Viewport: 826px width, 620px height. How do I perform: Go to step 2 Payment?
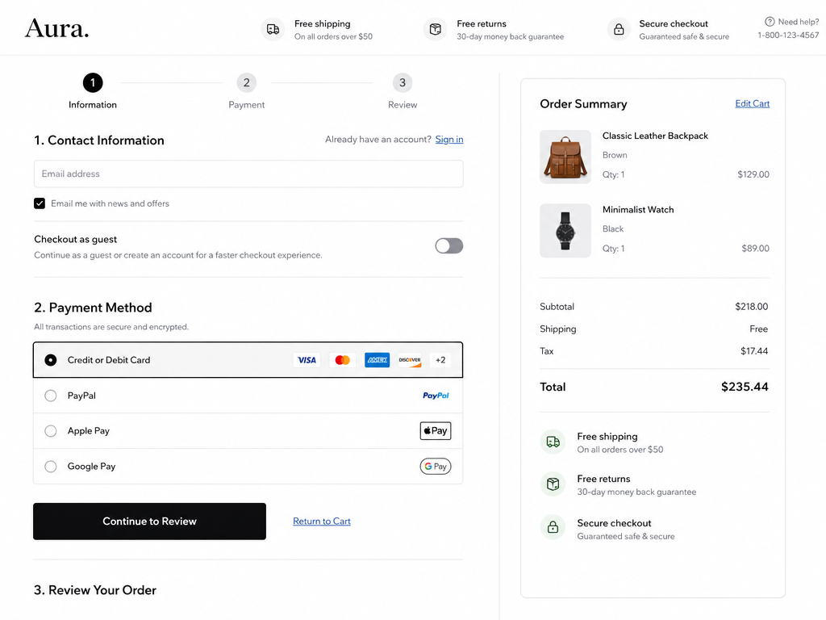(x=247, y=83)
